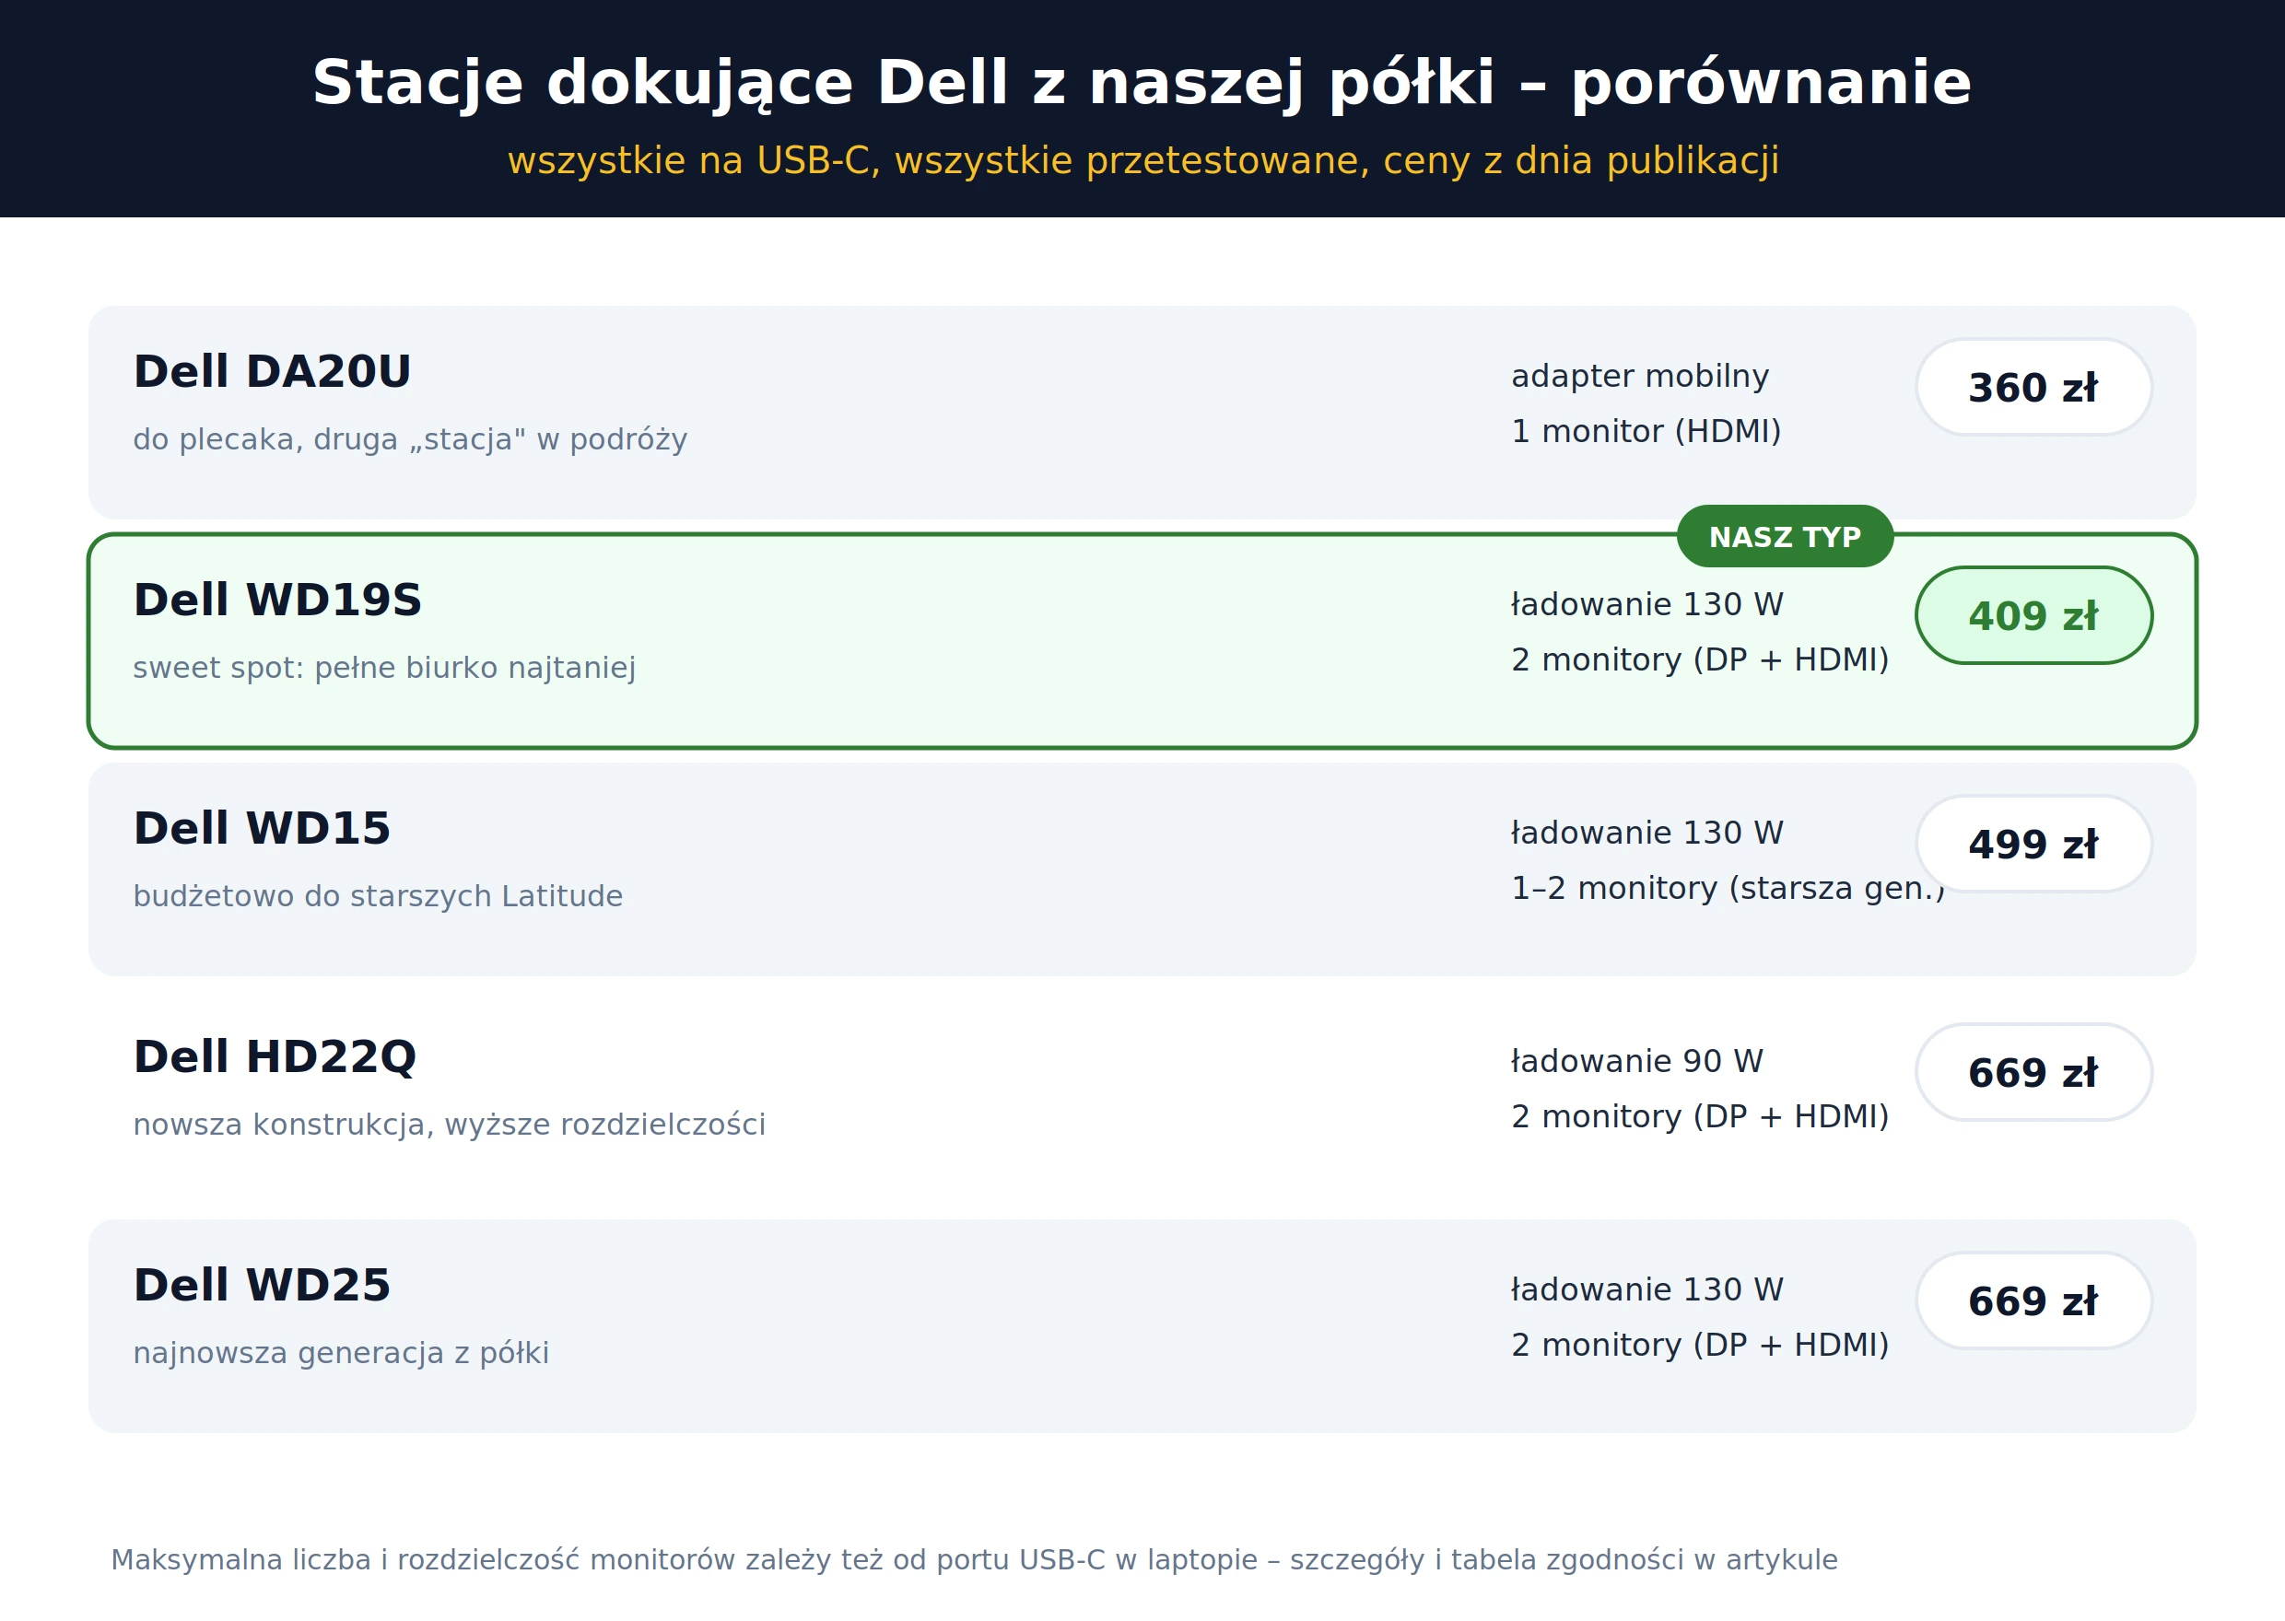
Task: Click "do plecaka, druga stacja w podróży" description
Action: click(x=410, y=439)
